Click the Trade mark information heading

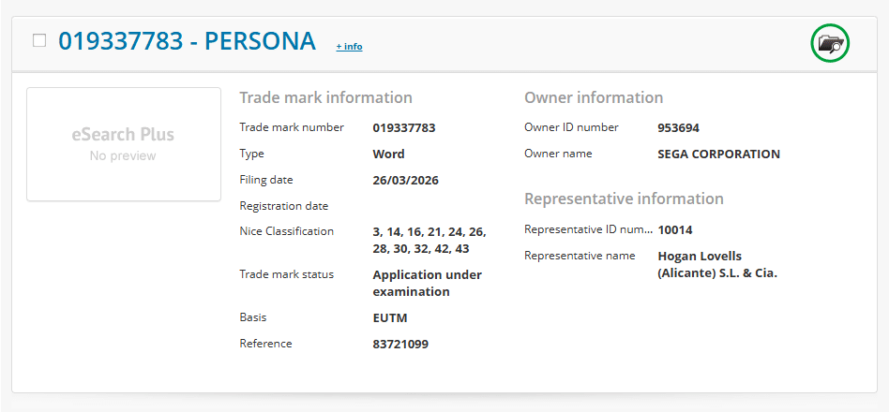coord(325,97)
